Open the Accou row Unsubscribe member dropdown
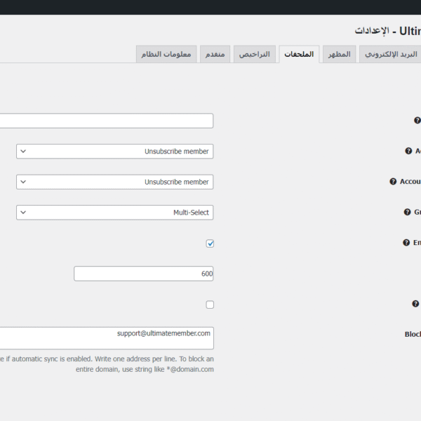421x421 pixels. click(x=115, y=182)
